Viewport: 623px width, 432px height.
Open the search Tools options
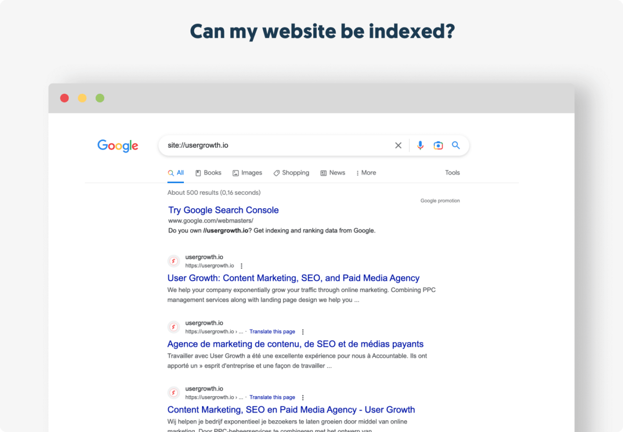coord(452,173)
